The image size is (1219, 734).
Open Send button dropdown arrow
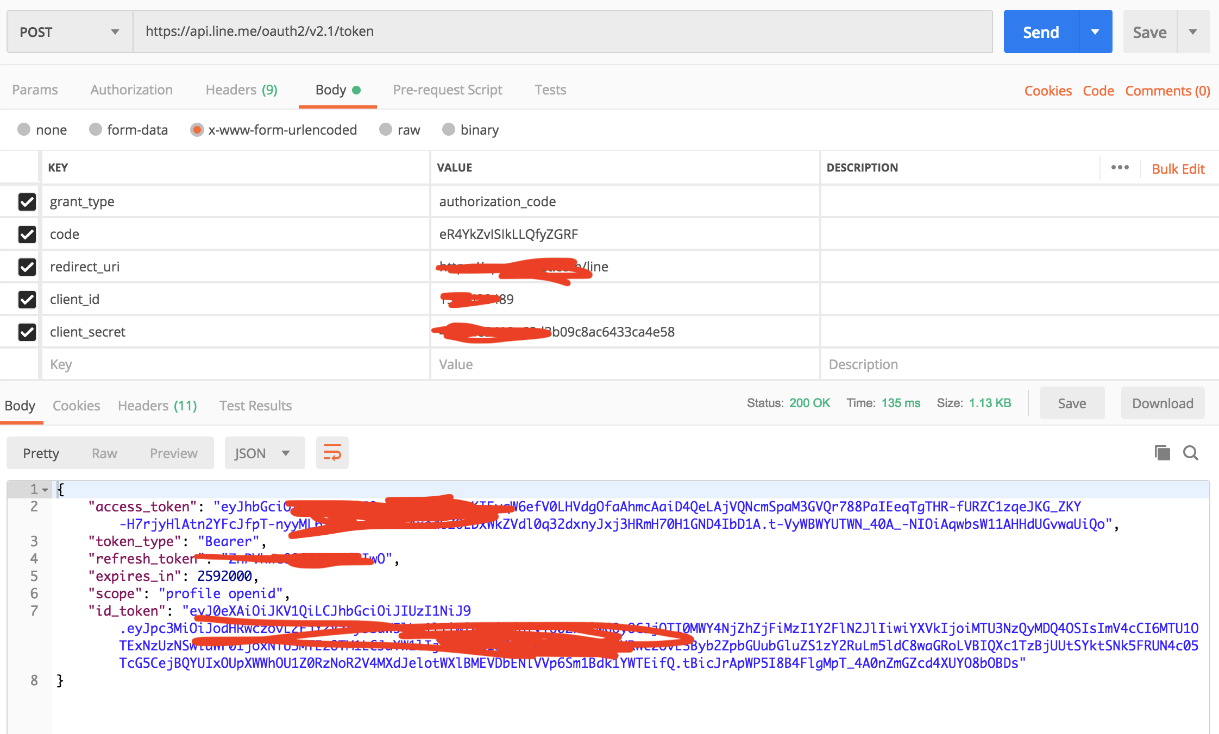(1095, 32)
